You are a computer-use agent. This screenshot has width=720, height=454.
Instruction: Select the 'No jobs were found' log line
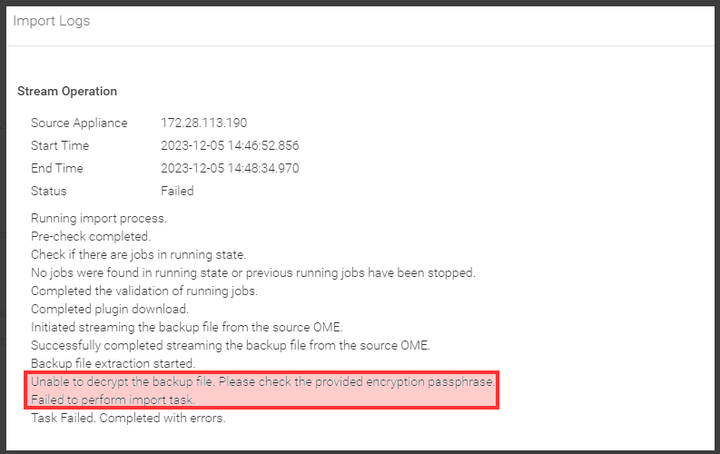coord(252,272)
